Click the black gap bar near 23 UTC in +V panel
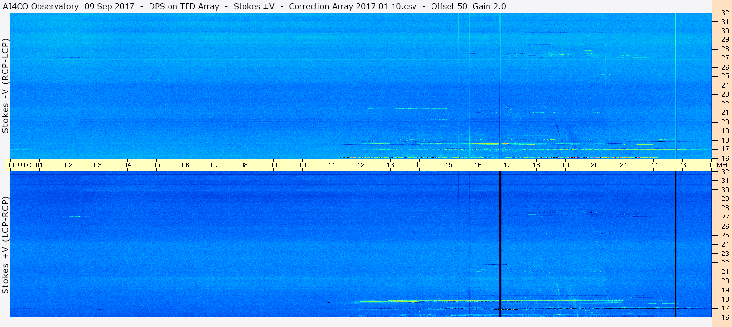The height and width of the screenshot is (327, 732). click(x=676, y=244)
